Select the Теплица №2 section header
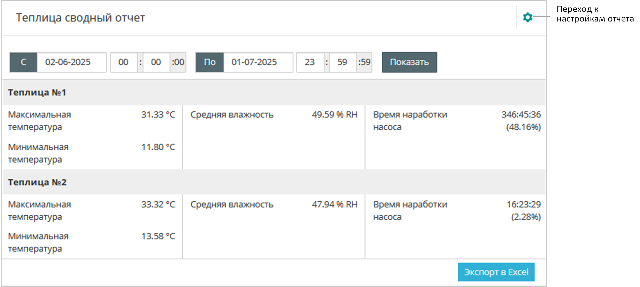Viewport: 640px width, 287px height. tap(37, 182)
